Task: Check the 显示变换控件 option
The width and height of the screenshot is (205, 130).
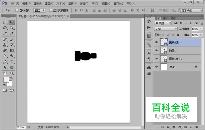Action: 50,10
